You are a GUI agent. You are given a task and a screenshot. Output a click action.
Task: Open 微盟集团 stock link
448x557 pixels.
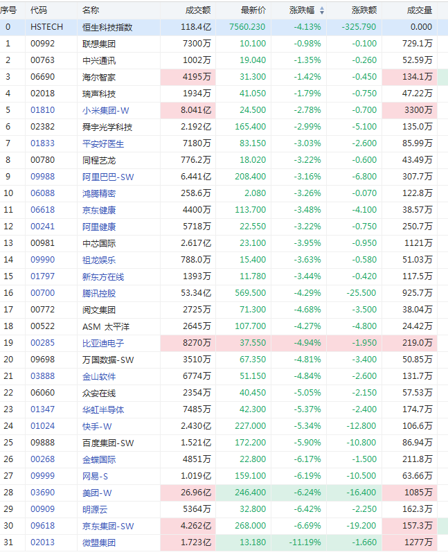(99, 542)
